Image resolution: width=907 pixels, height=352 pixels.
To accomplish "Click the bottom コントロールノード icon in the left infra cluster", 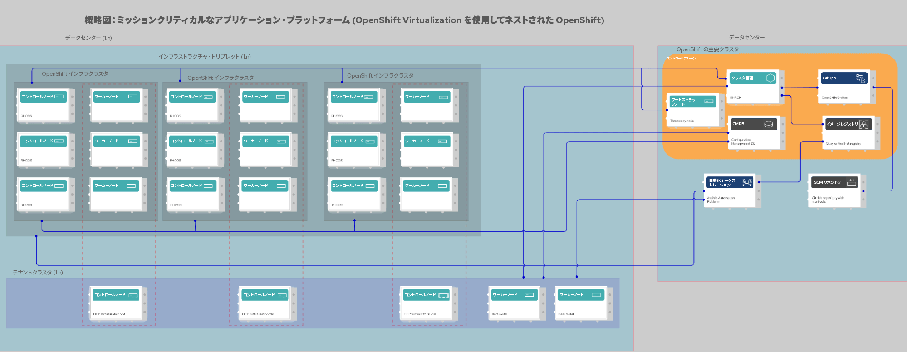I will tap(59, 186).
